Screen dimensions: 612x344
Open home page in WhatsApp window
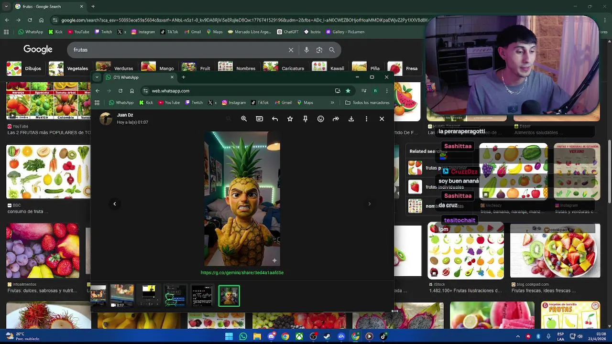[x=132, y=91]
